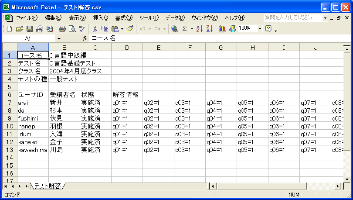Open the 編集(E) menu

click(53, 18)
